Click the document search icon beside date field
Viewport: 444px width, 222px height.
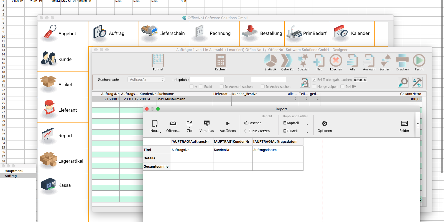point(305,82)
